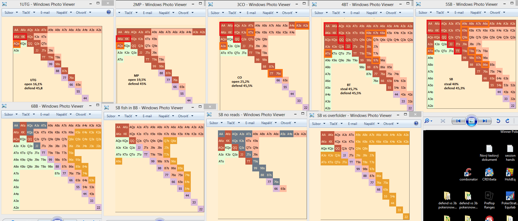Click E-mail in the 5SB window
Viewport: 518px width, 221px height.
459,12
